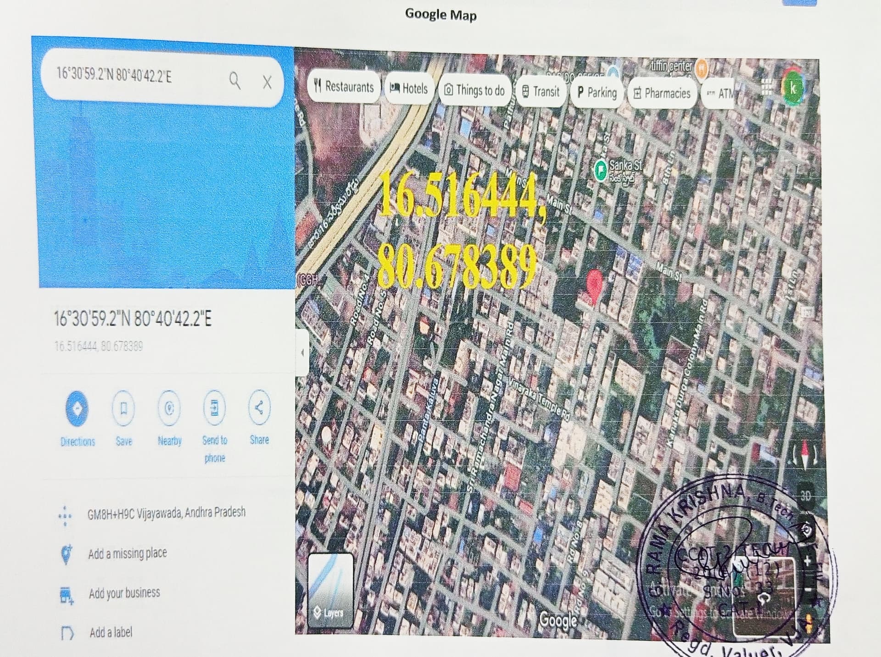Click the plus code dots icon
881x657 pixels.
point(65,516)
